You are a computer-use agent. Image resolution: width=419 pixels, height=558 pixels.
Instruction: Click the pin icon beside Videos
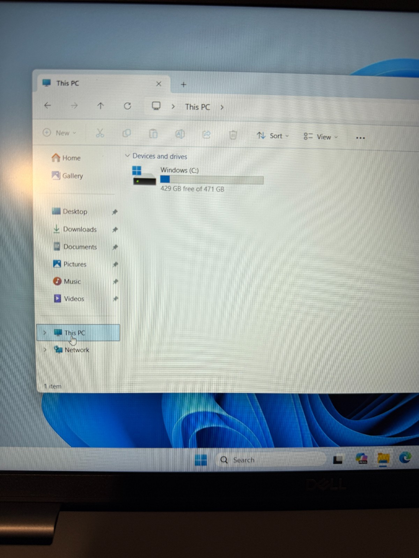tap(116, 299)
